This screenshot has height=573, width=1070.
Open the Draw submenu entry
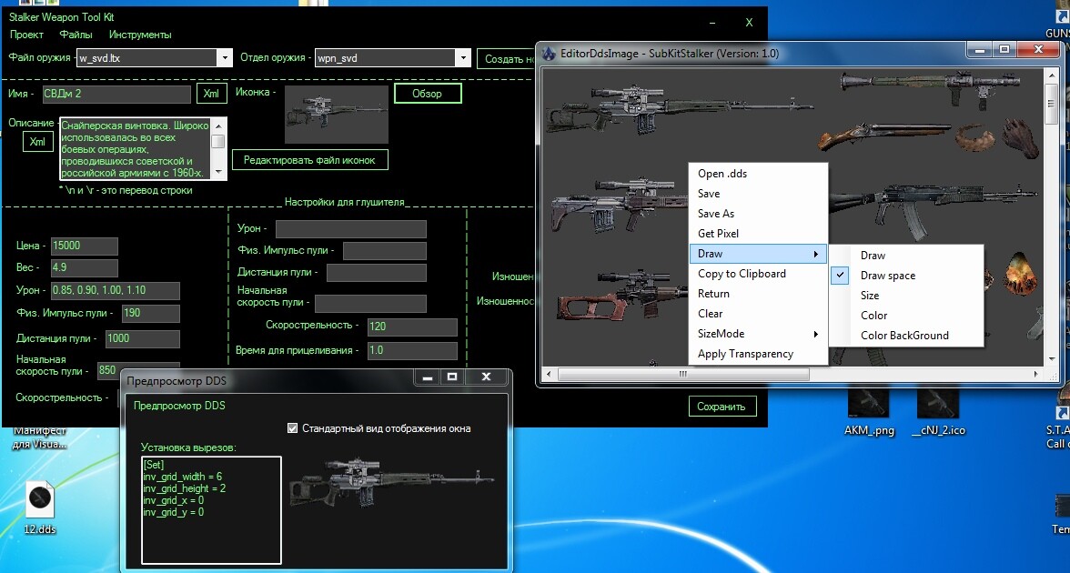click(758, 253)
